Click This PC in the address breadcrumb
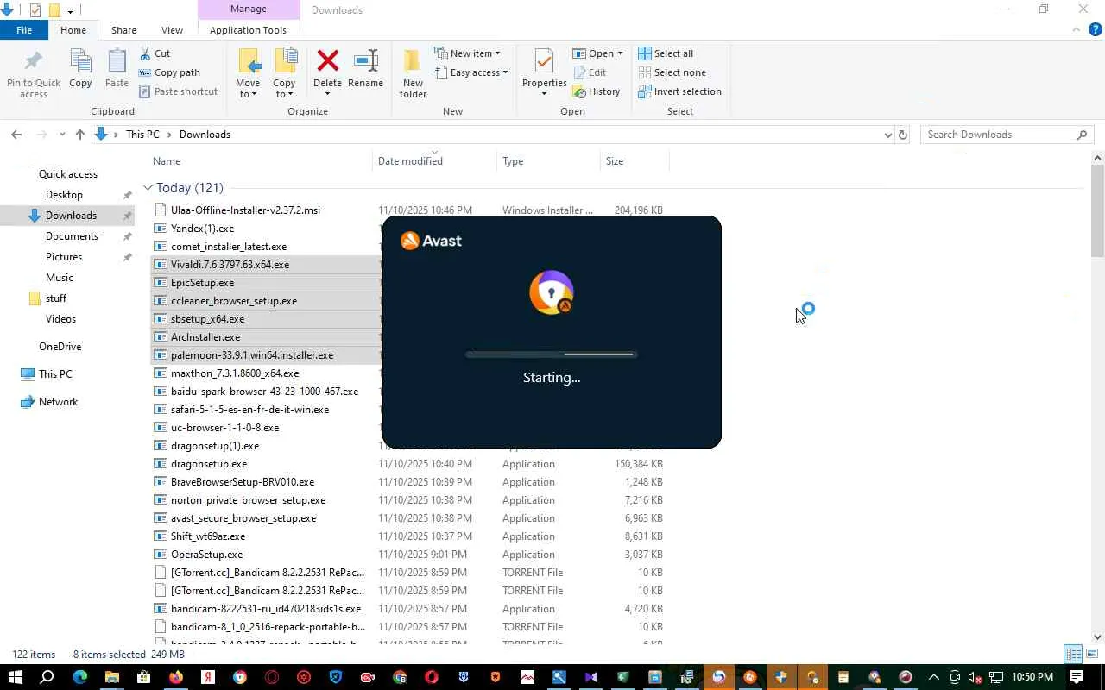Viewport: 1105px width, 690px height. tap(142, 135)
